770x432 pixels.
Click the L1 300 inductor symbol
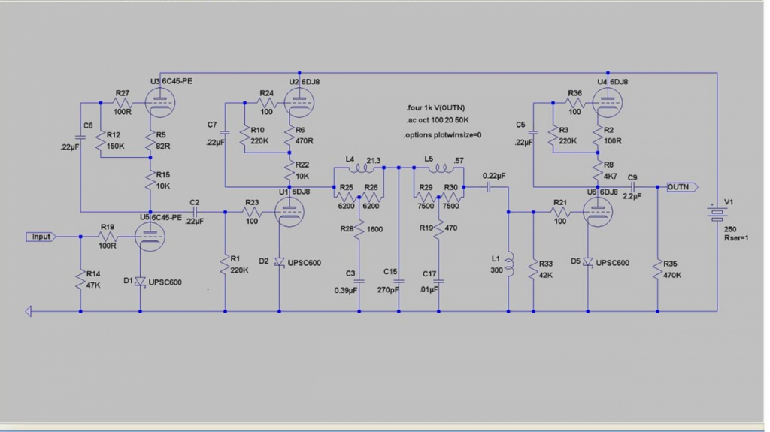[509, 265]
